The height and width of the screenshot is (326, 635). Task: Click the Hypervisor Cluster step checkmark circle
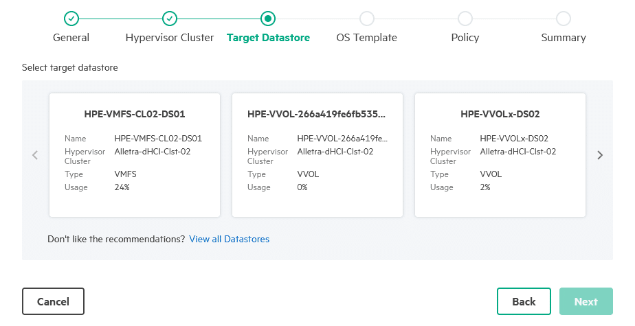170,19
